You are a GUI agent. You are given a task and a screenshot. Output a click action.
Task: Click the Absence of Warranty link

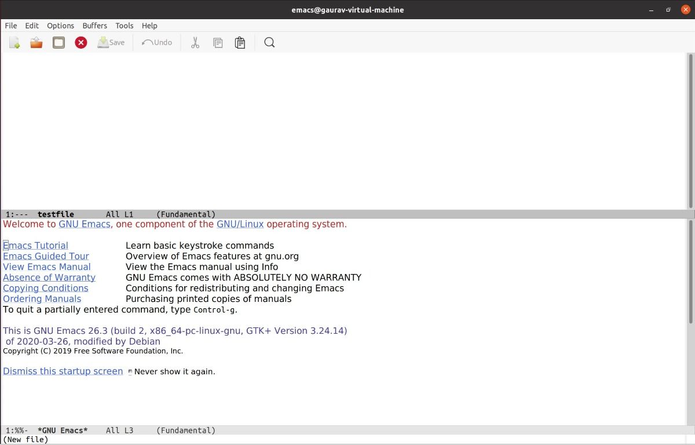click(x=49, y=278)
